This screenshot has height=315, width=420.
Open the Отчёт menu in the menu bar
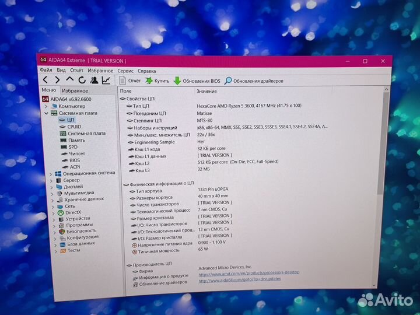(x=76, y=71)
